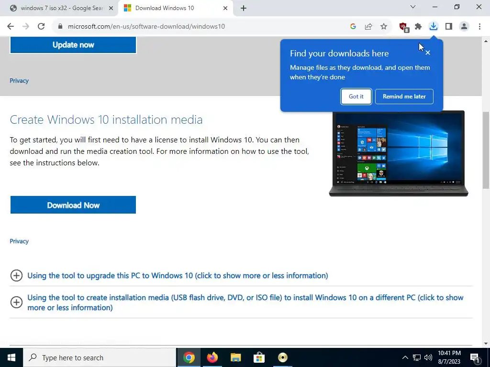Click the page vertical scrollbar thumb
Viewport: 490px width, 367px height.
[486, 150]
